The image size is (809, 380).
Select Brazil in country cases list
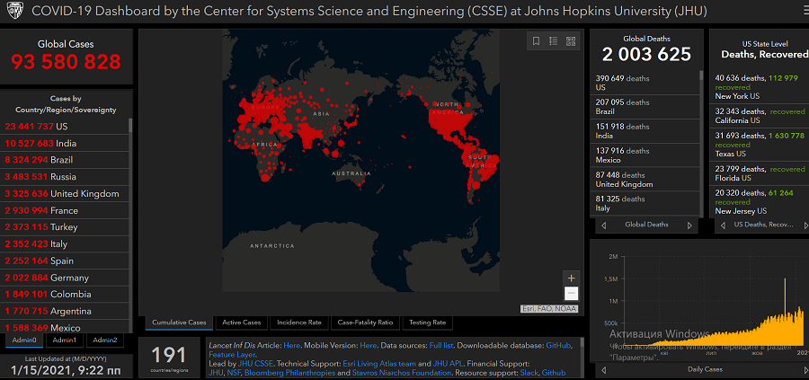[65, 160]
